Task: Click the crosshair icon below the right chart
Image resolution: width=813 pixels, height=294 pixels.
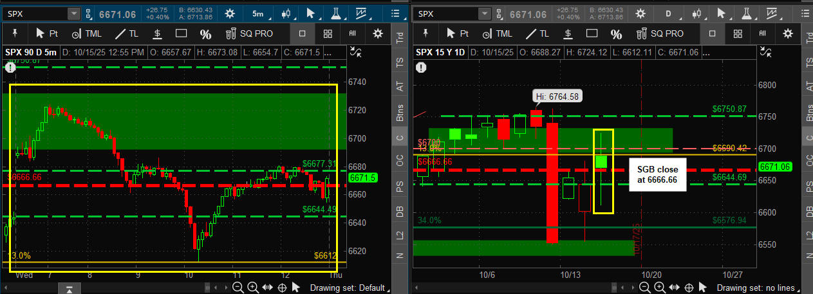Action: click(x=687, y=288)
